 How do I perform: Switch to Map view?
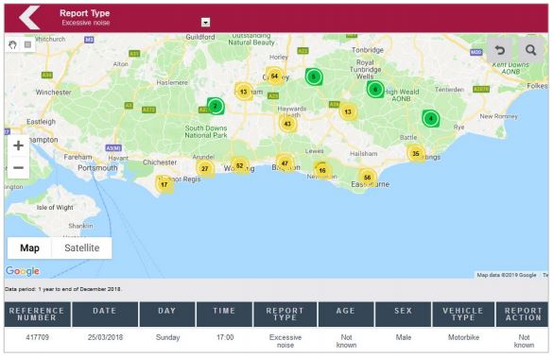pos(29,247)
